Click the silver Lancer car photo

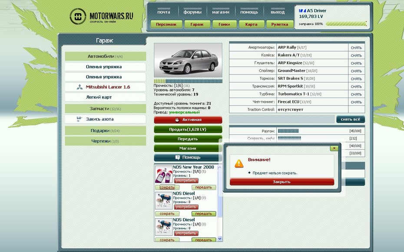(x=188, y=60)
